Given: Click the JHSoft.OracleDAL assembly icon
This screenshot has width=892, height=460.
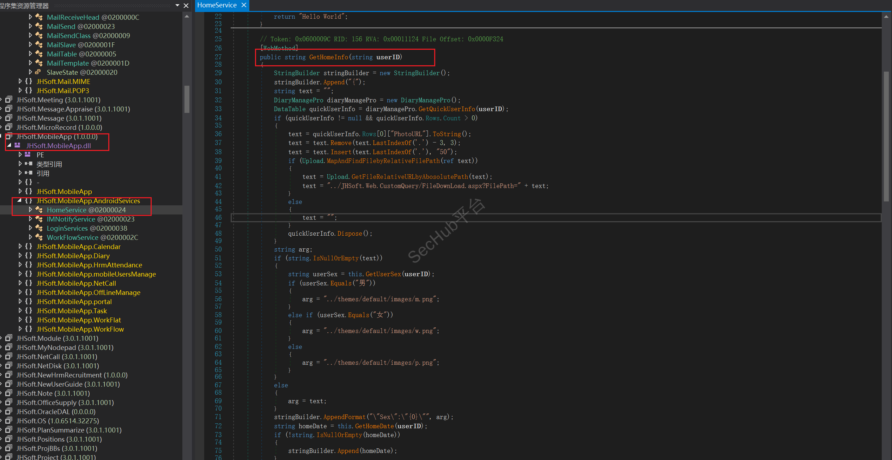Looking at the screenshot, I should [x=9, y=412].
